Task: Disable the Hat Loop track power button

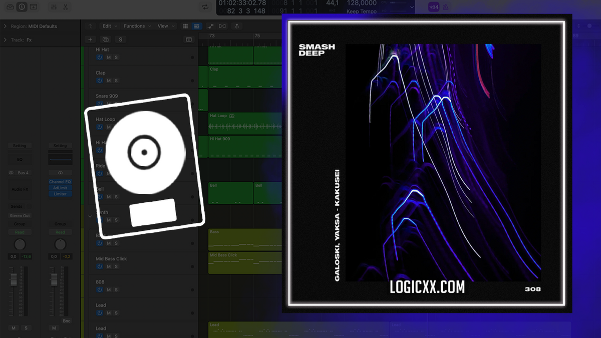Action: [x=99, y=127]
